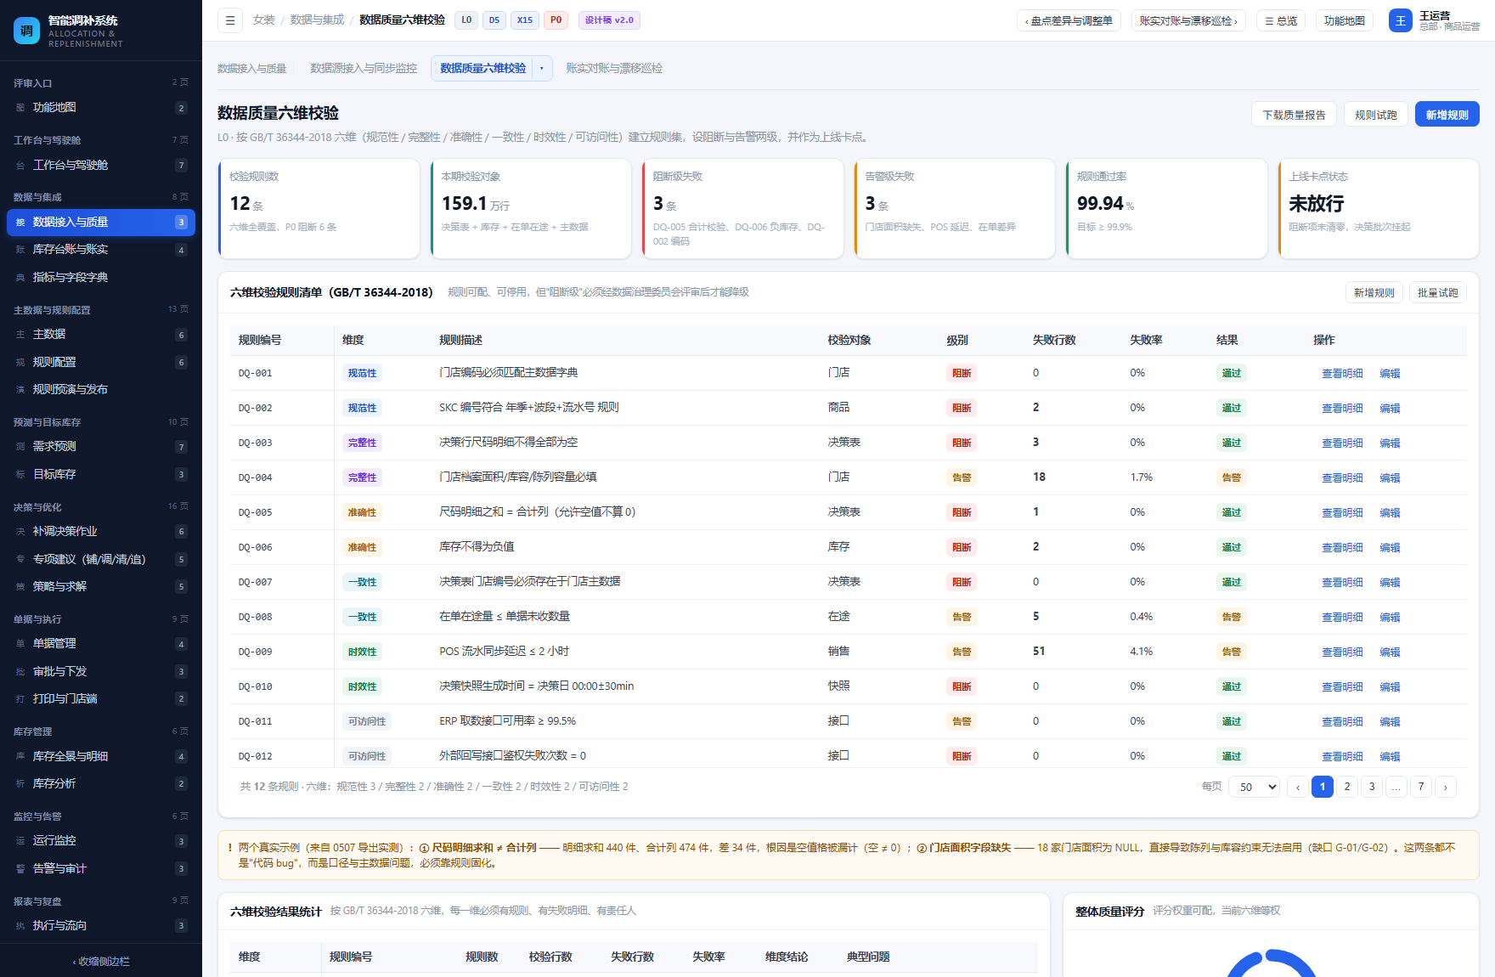
Task: Click the blue 新增规则 button
Action: (1447, 115)
